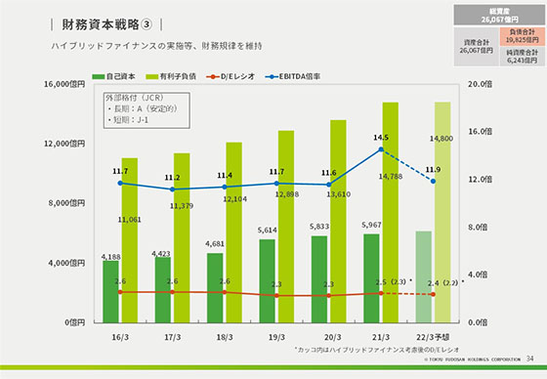
Task: Click the 5,833 equity data label
Action: pyautogui.click(x=319, y=227)
